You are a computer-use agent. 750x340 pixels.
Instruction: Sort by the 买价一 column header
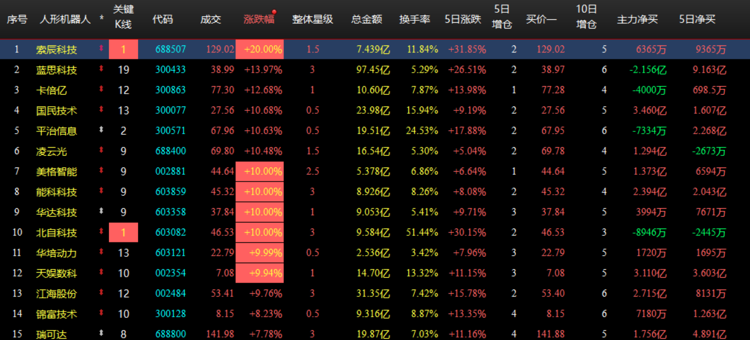click(541, 19)
